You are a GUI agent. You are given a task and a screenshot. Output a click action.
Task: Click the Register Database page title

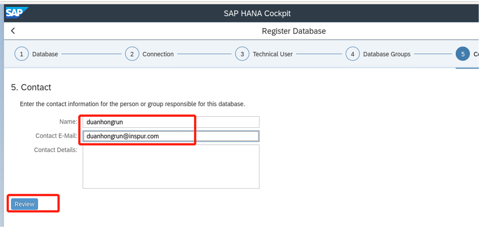[293, 31]
